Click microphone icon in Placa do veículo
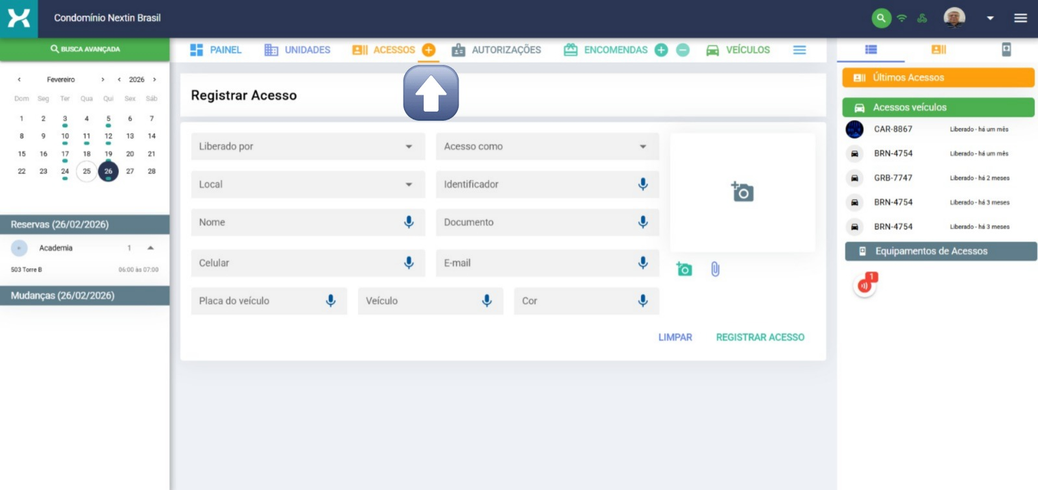This screenshot has width=1038, height=490. (x=331, y=300)
